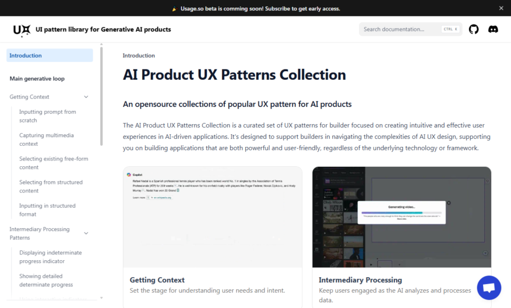Open Main generative loop page

click(x=37, y=79)
